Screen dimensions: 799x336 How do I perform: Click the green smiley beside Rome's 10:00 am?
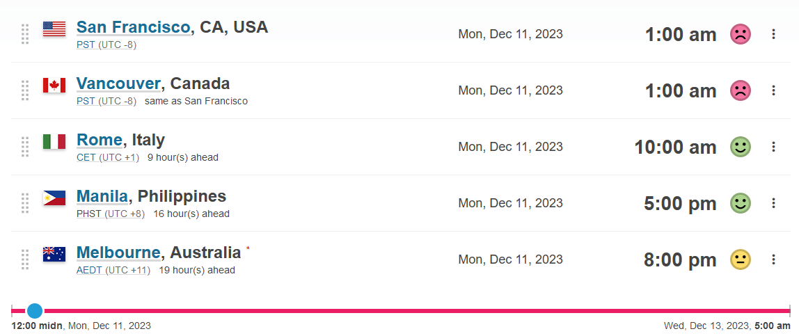tap(741, 147)
